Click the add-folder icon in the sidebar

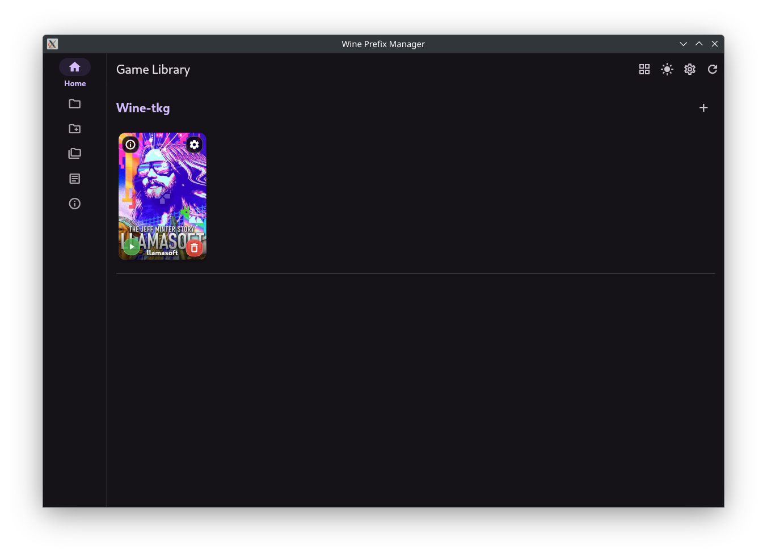(x=75, y=129)
